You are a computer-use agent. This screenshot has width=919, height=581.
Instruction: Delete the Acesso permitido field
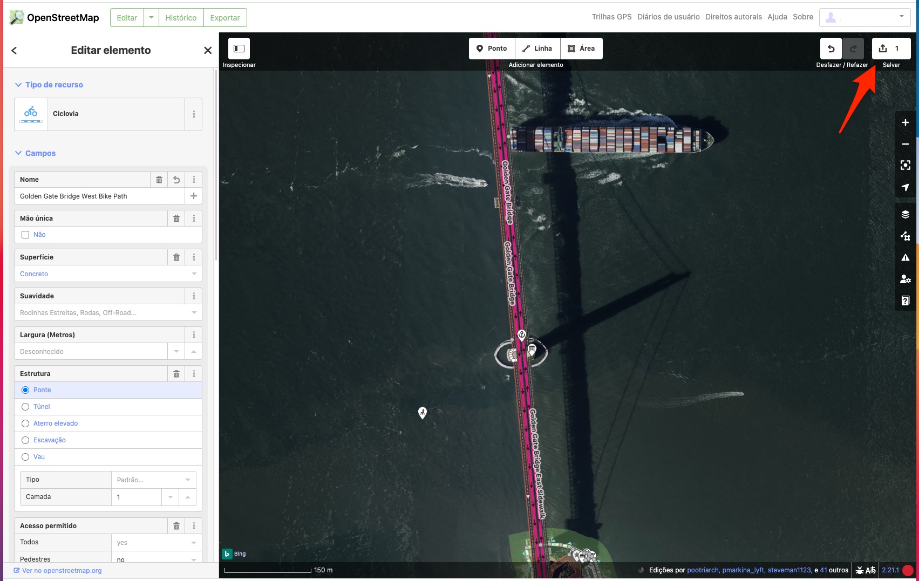tap(176, 526)
